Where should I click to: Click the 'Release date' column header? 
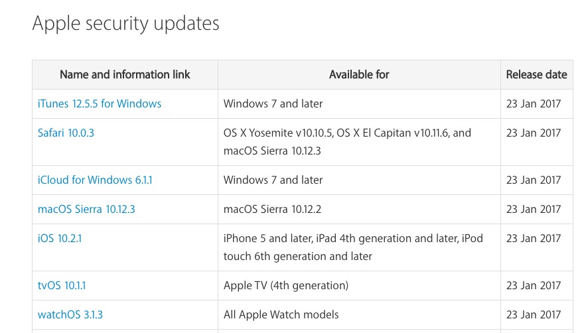point(536,75)
